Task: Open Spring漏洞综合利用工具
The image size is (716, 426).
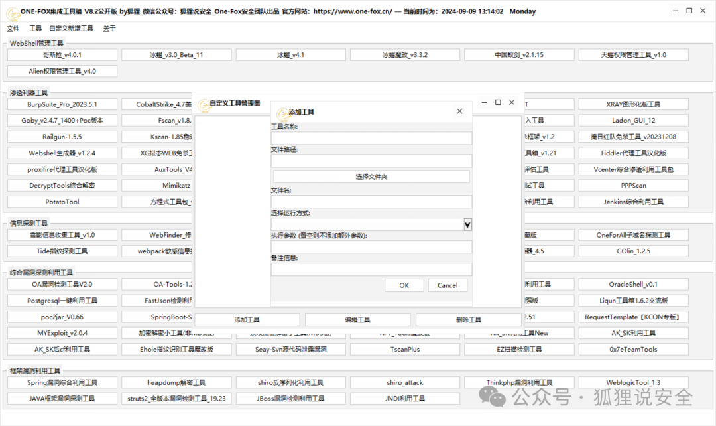Action: pyautogui.click(x=62, y=383)
